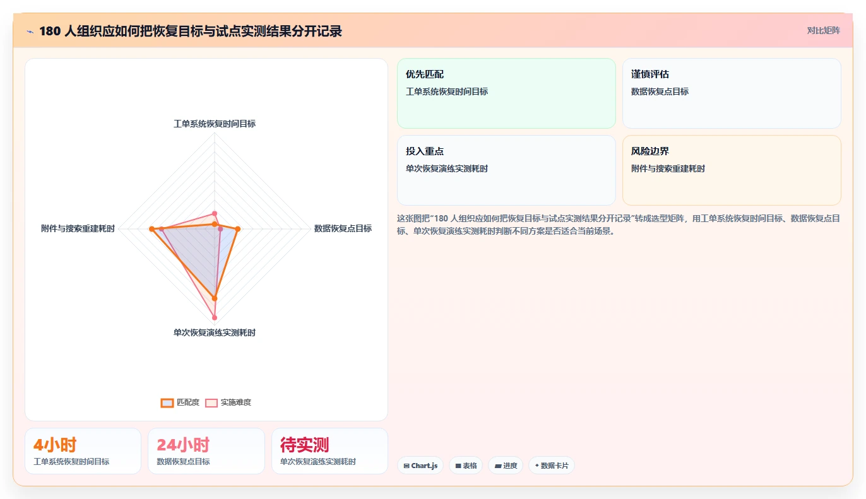Open the 风险边界 card
The width and height of the screenshot is (866, 499).
(732, 170)
